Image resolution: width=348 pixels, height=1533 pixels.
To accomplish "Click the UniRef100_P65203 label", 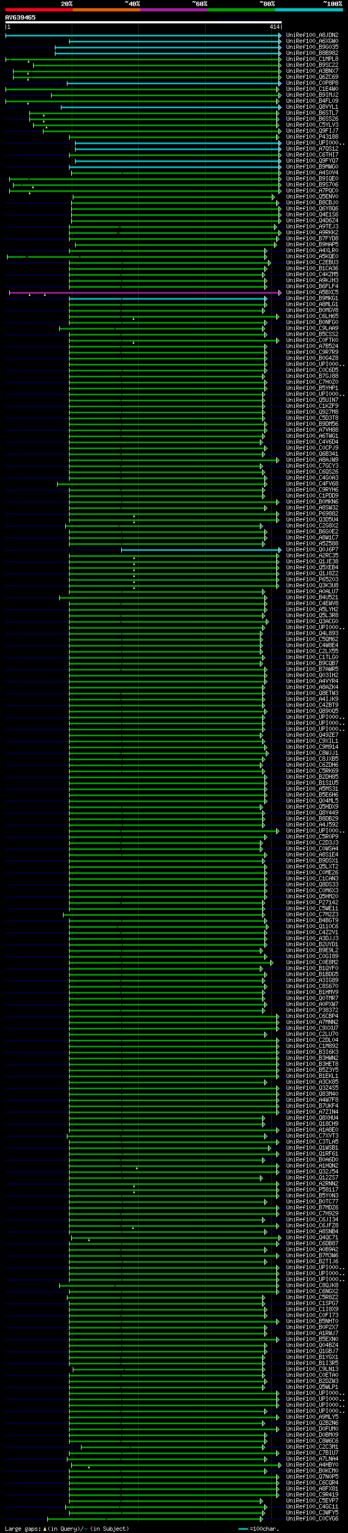I will 312,580.
